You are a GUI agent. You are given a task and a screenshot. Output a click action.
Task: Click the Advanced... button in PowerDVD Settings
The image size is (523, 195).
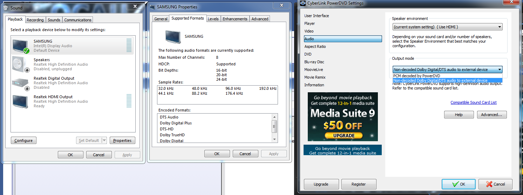coord(492,115)
